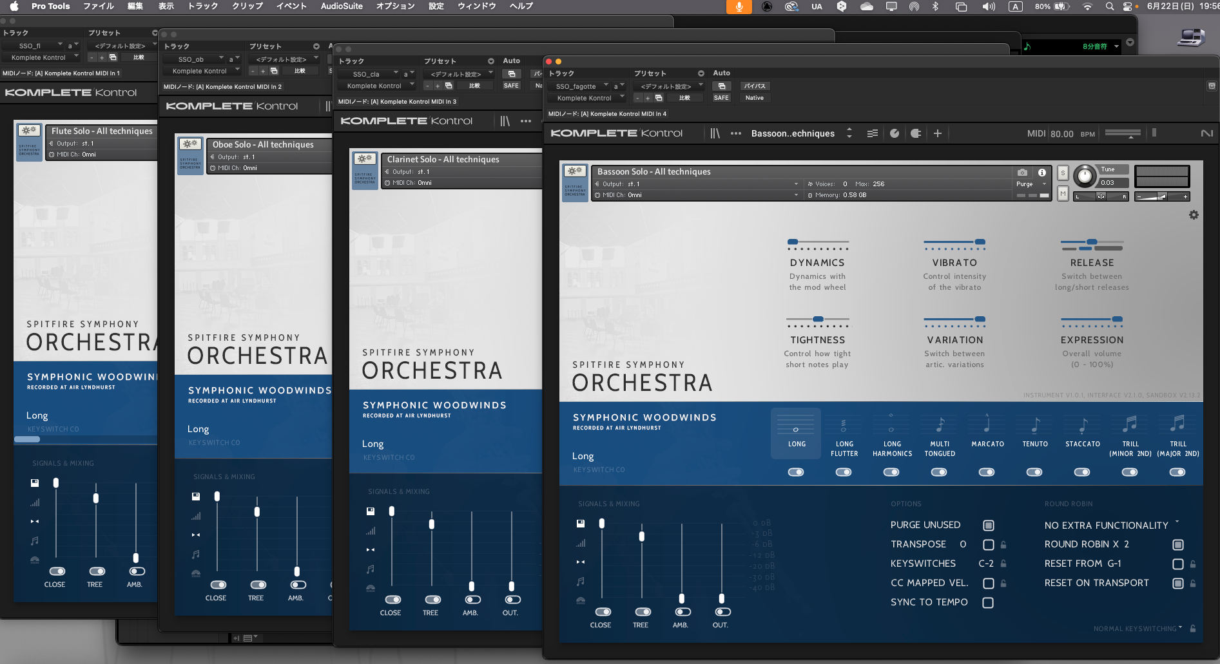The height and width of the screenshot is (664, 1220).
Task: Click the three-dots menu next to Bassoon preset
Action: [x=736, y=133]
